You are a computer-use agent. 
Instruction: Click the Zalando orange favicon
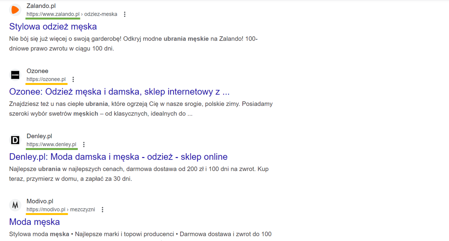[15, 10]
